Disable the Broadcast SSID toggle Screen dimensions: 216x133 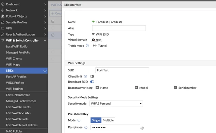tap(92, 82)
